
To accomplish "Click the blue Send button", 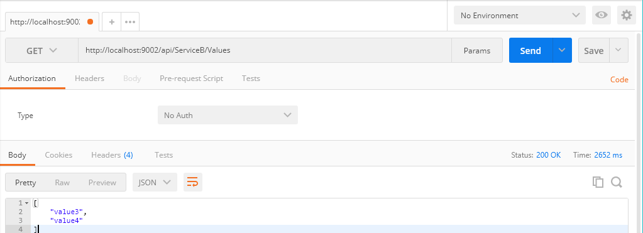I will coord(530,50).
